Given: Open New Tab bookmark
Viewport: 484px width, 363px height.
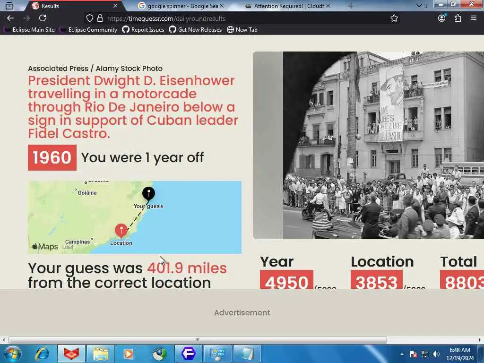Looking at the screenshot, I should coord(242,30).
